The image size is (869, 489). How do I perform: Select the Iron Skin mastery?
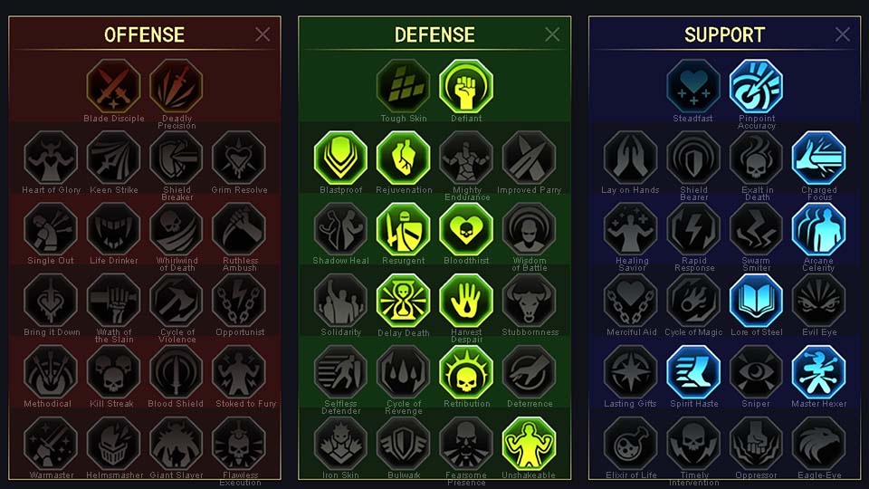pyautogui.click(x=340, y=444)
